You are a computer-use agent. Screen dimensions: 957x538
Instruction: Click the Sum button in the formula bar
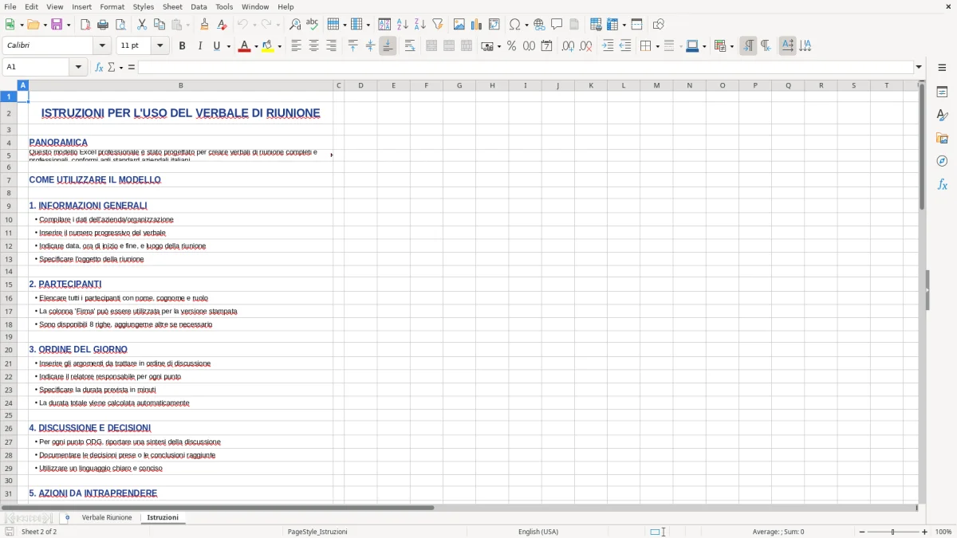[x=111, y=67]
